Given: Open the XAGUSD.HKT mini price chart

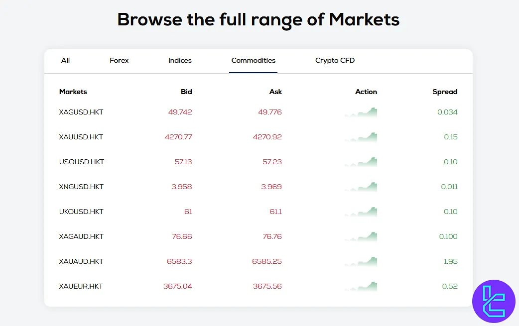Looking at the screenshot, I should click(x=360, y=112).
